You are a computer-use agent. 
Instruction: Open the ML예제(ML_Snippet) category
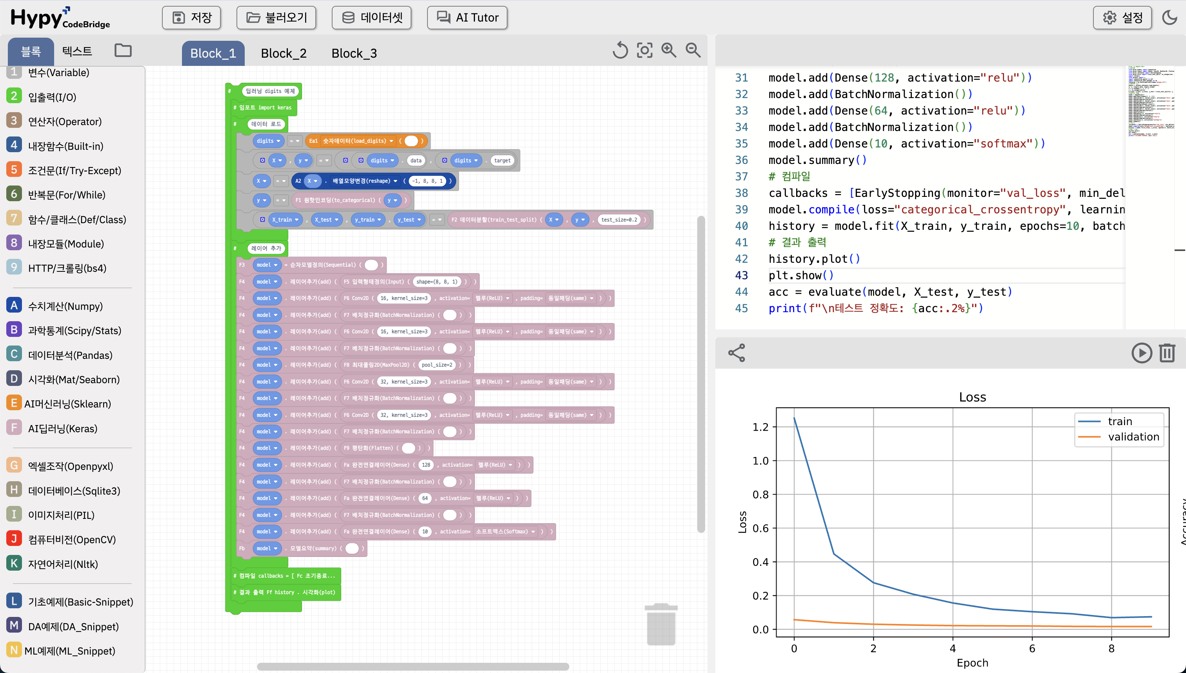pos(60,651)
